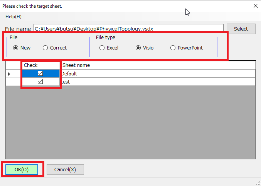The height and width of the screenshot is (186, 261).
Task: Uncheck the test sheet checkbox
Action: coord(40,82)
